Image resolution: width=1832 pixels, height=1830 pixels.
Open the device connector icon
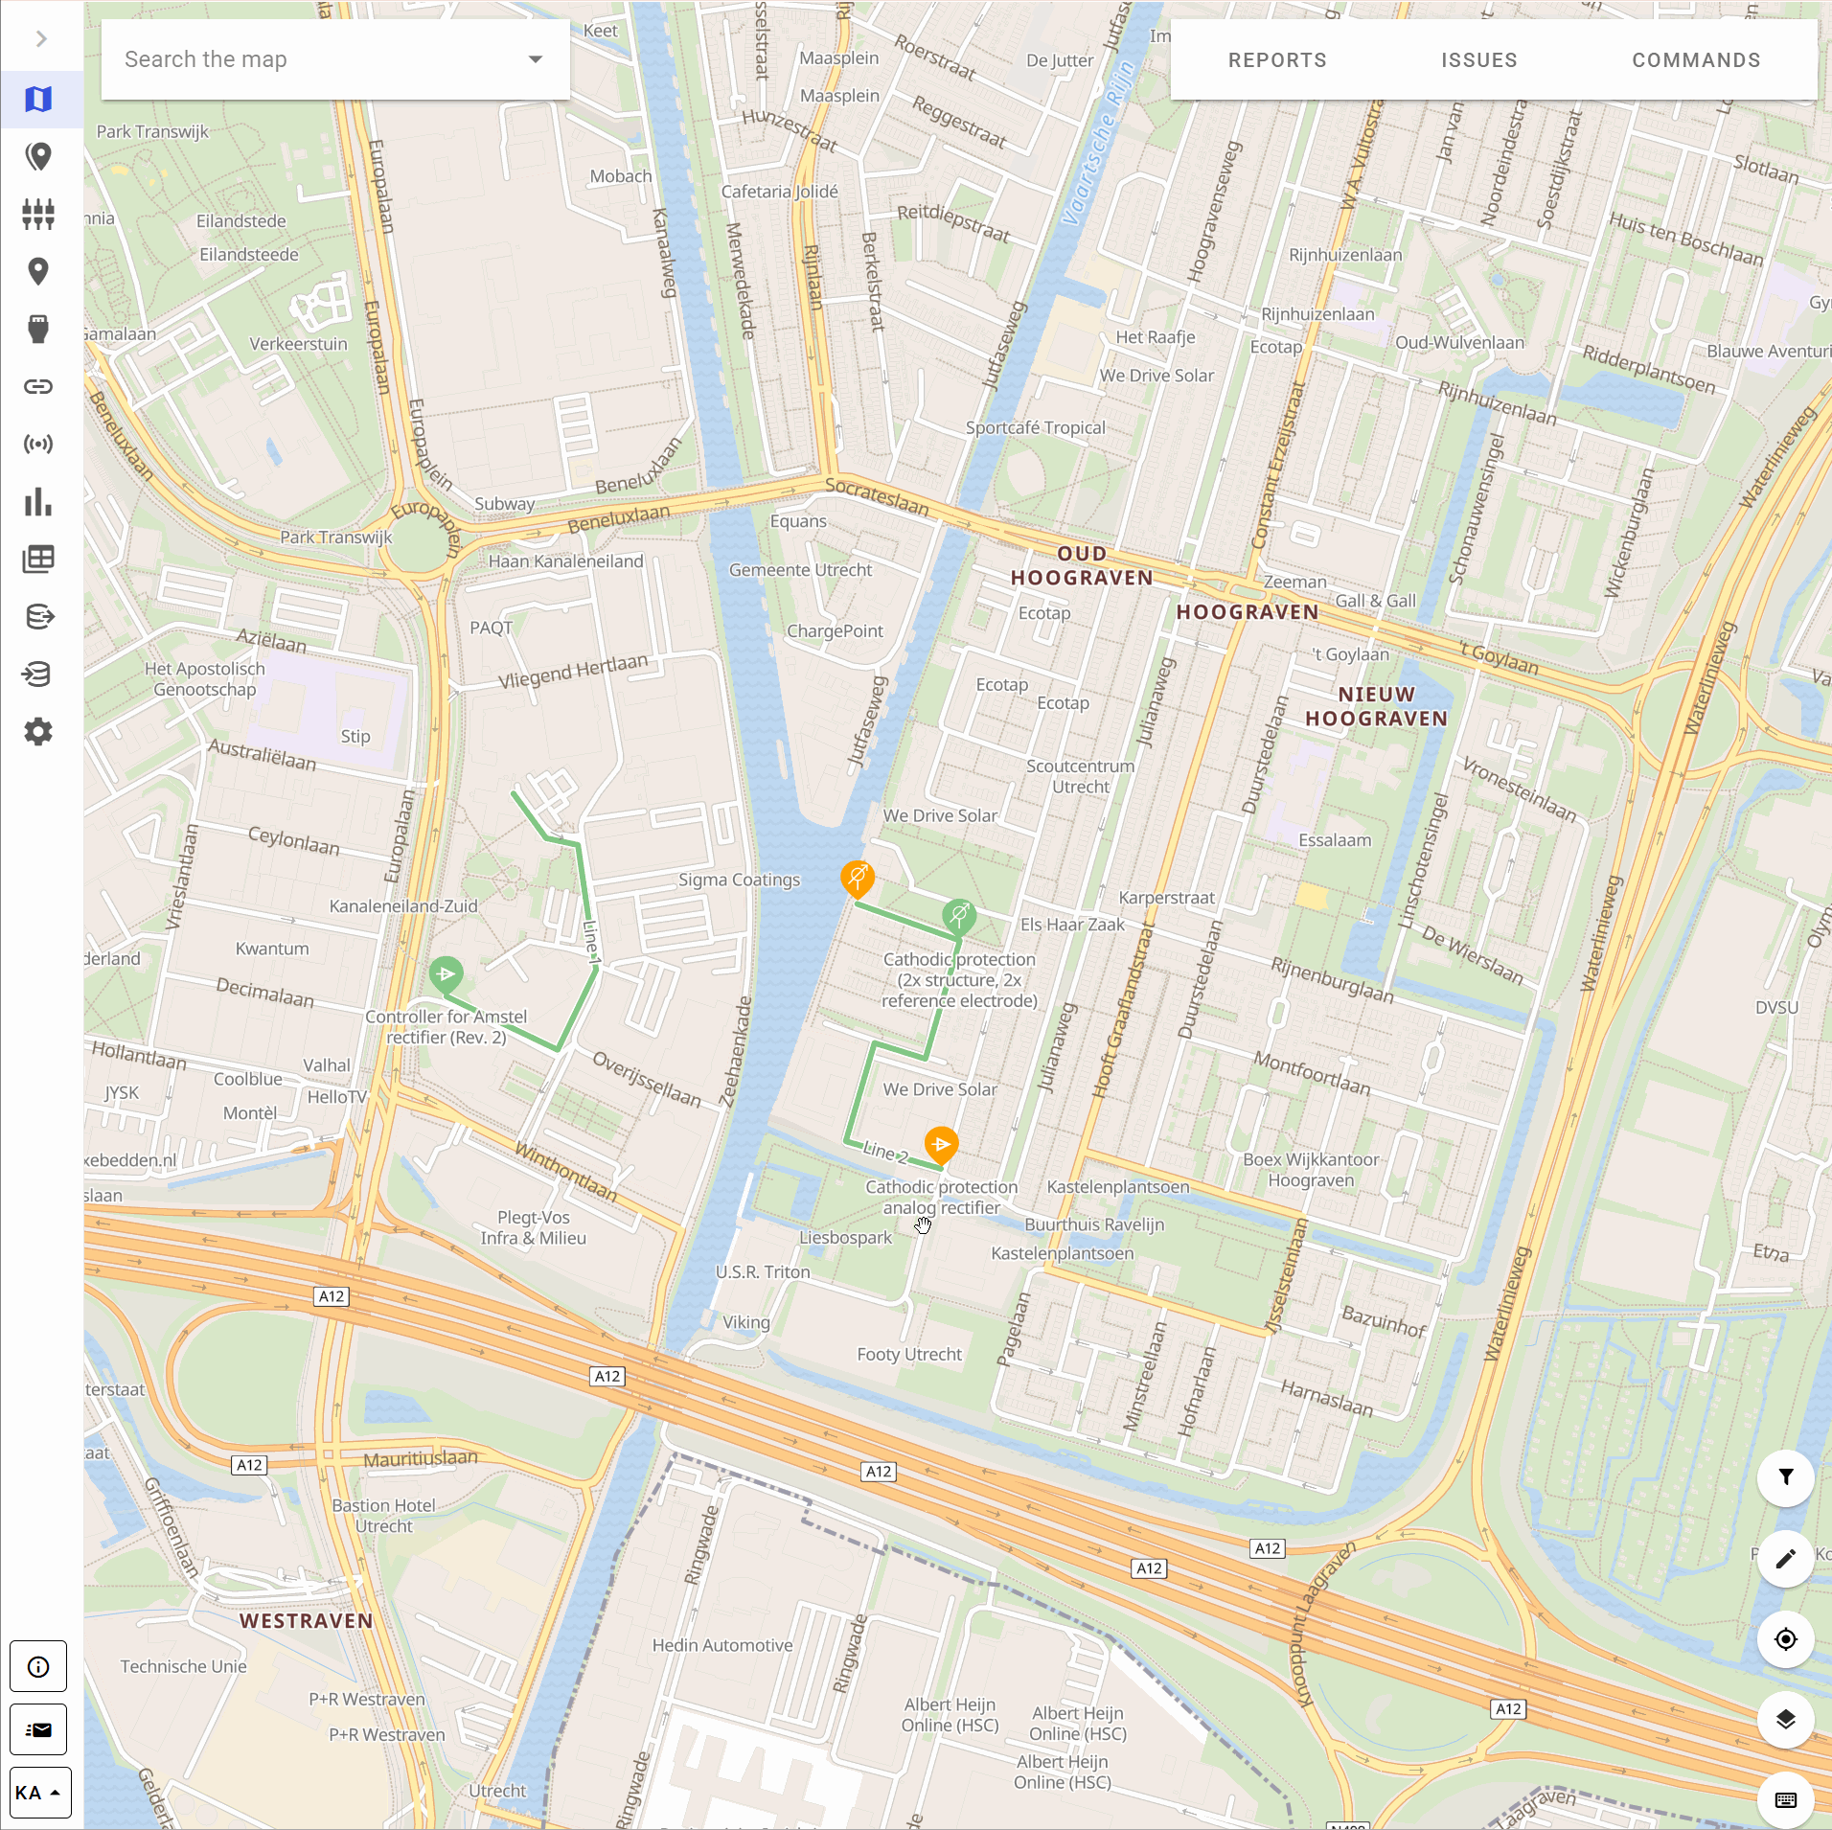38,330
